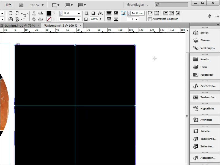Image resolution: width=220 pixels, height=165 pixels.
Task: Center content icon
Action: [178, 13]
